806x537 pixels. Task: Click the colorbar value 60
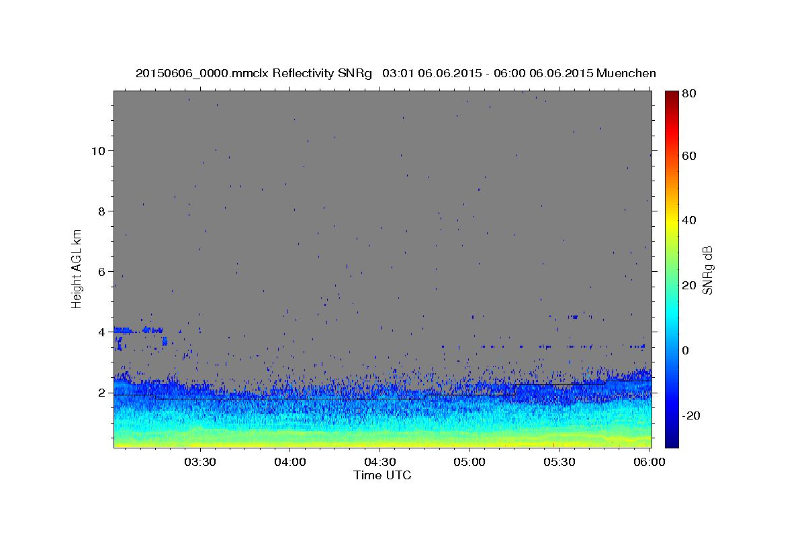coord(688,156)
